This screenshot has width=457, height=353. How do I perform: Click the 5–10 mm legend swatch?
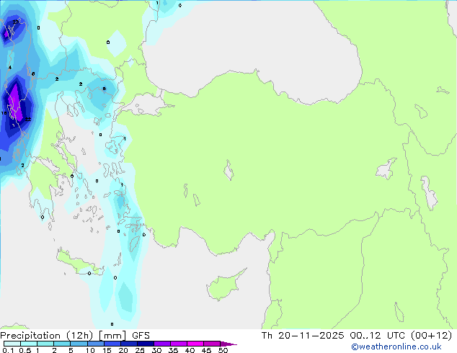point(79,344)
